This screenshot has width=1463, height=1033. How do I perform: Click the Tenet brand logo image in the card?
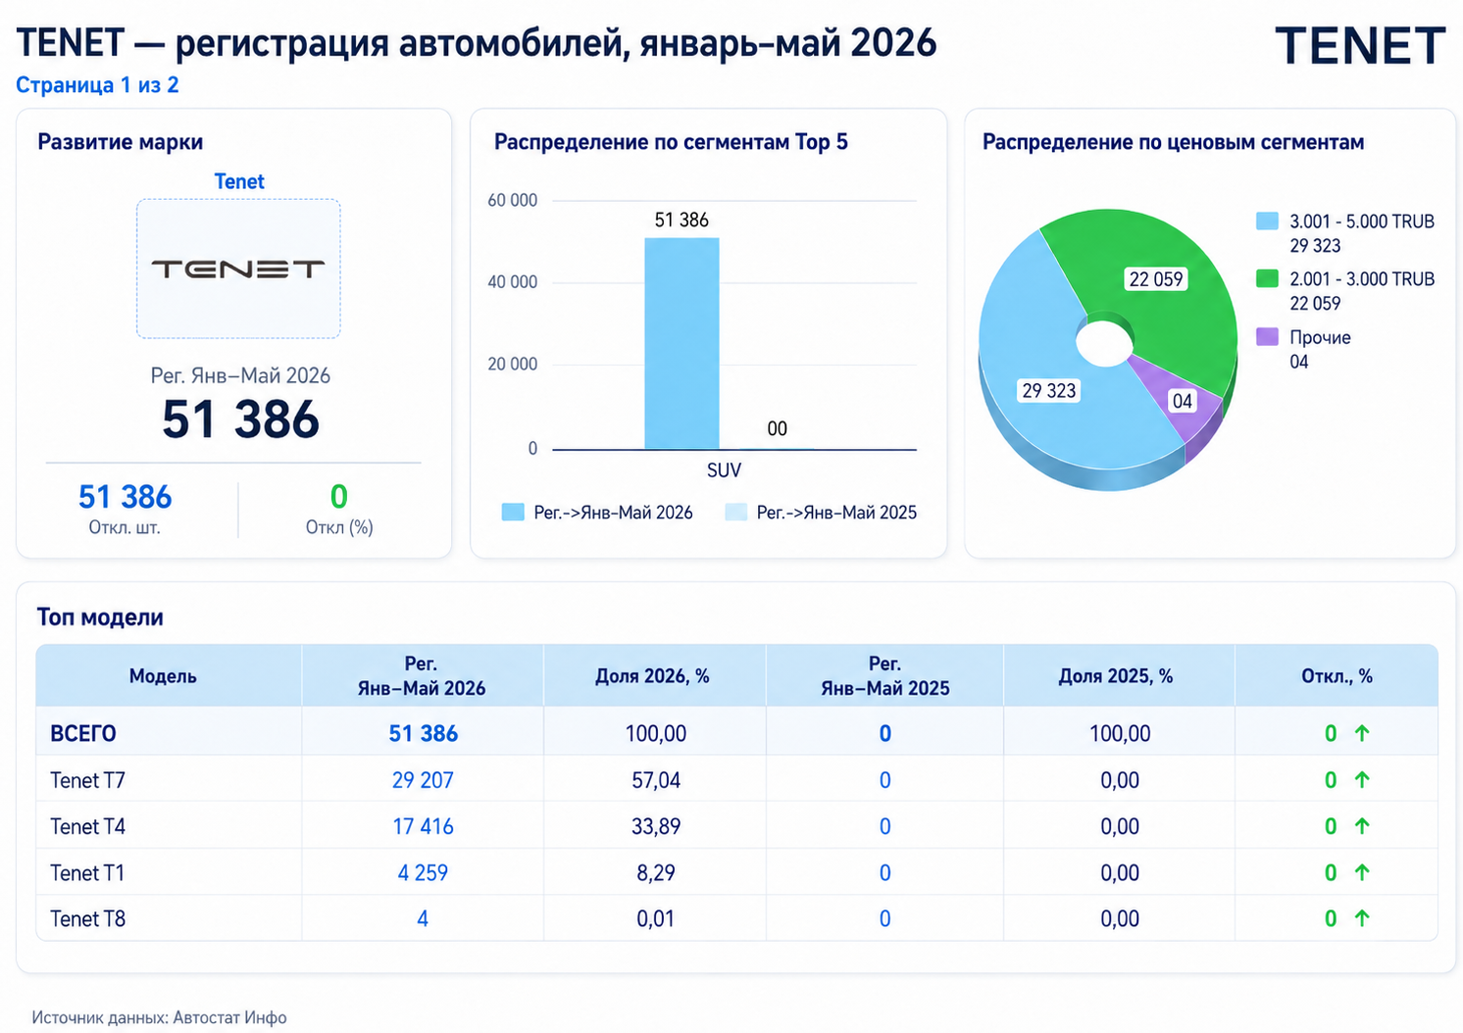(238, 269)
